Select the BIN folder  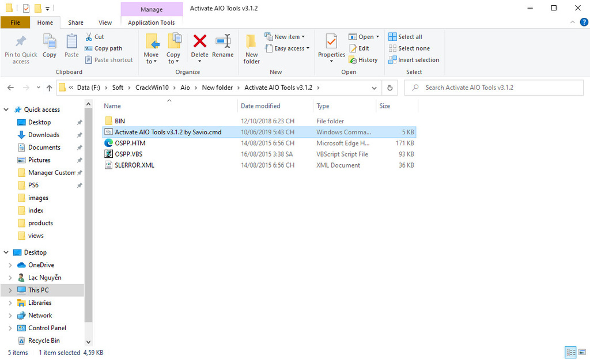pos(120,121)
